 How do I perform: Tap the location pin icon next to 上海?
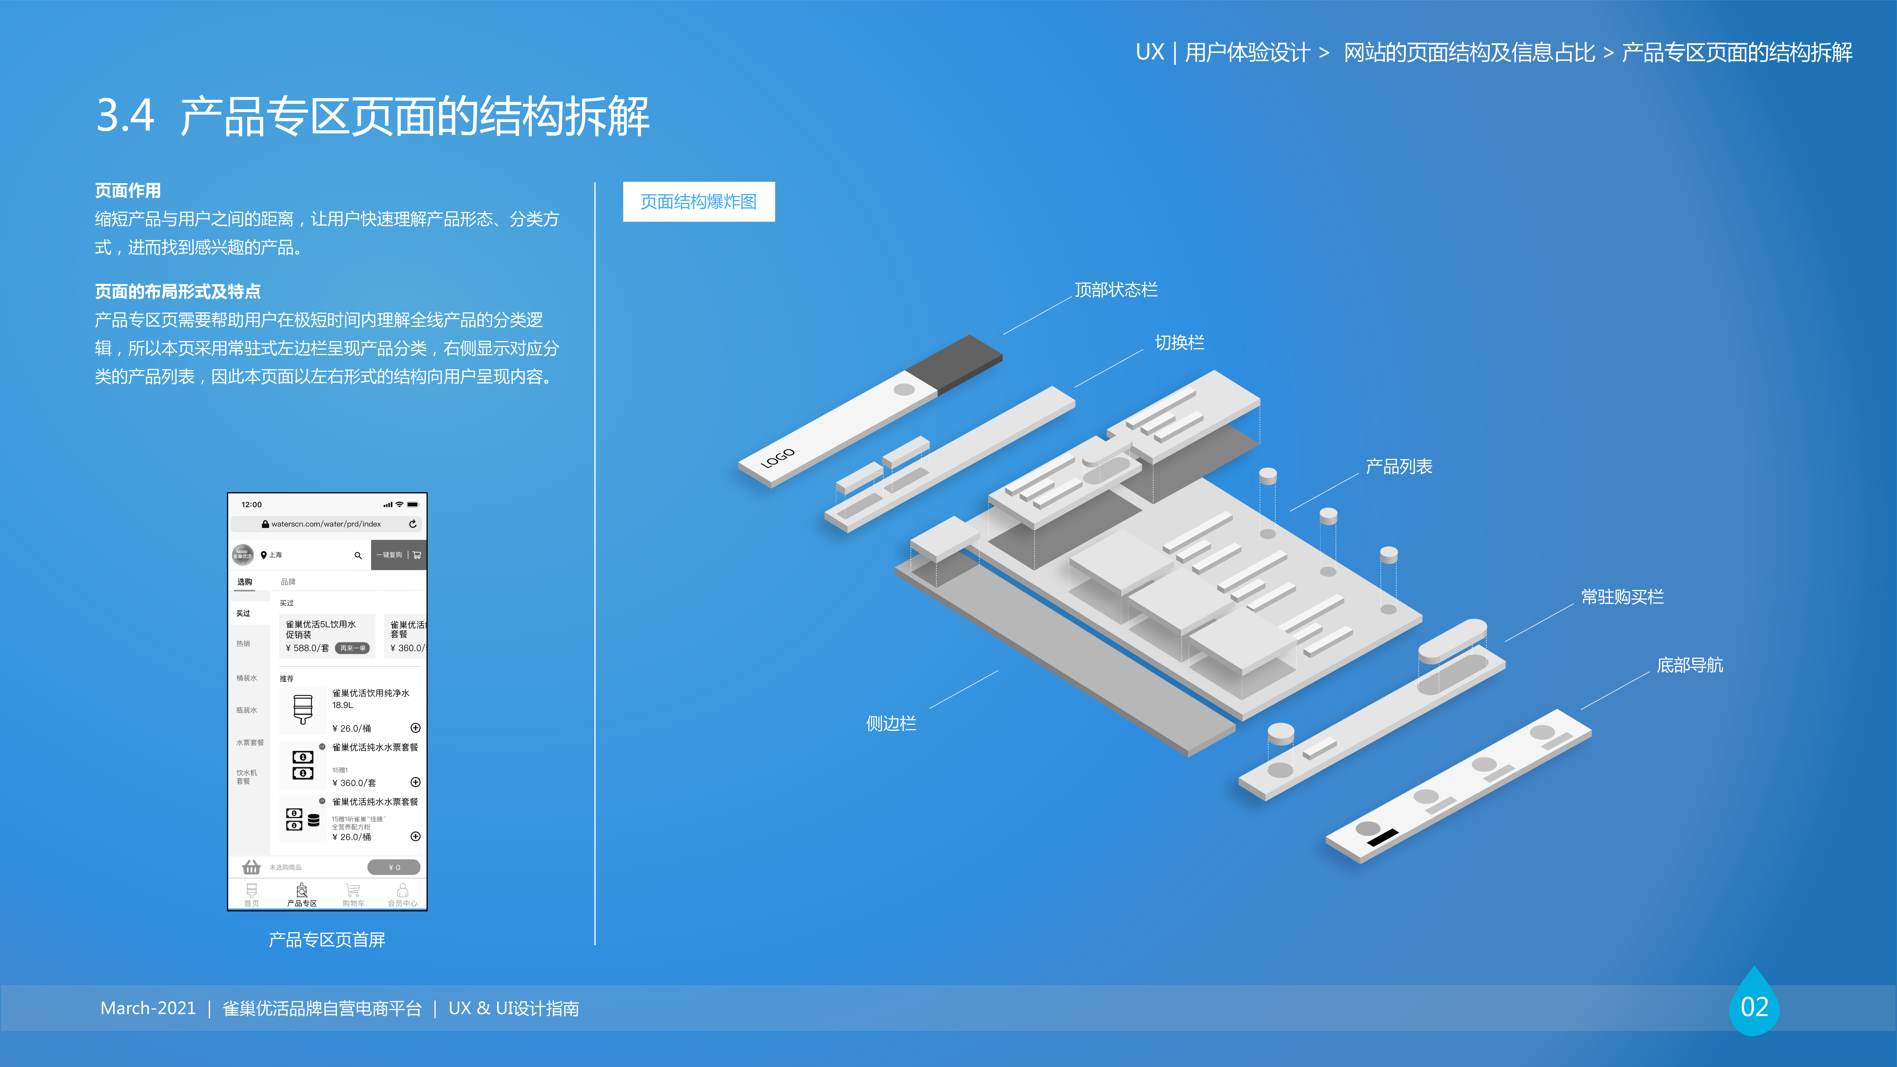pyautogui.click(x=264, y=555)
